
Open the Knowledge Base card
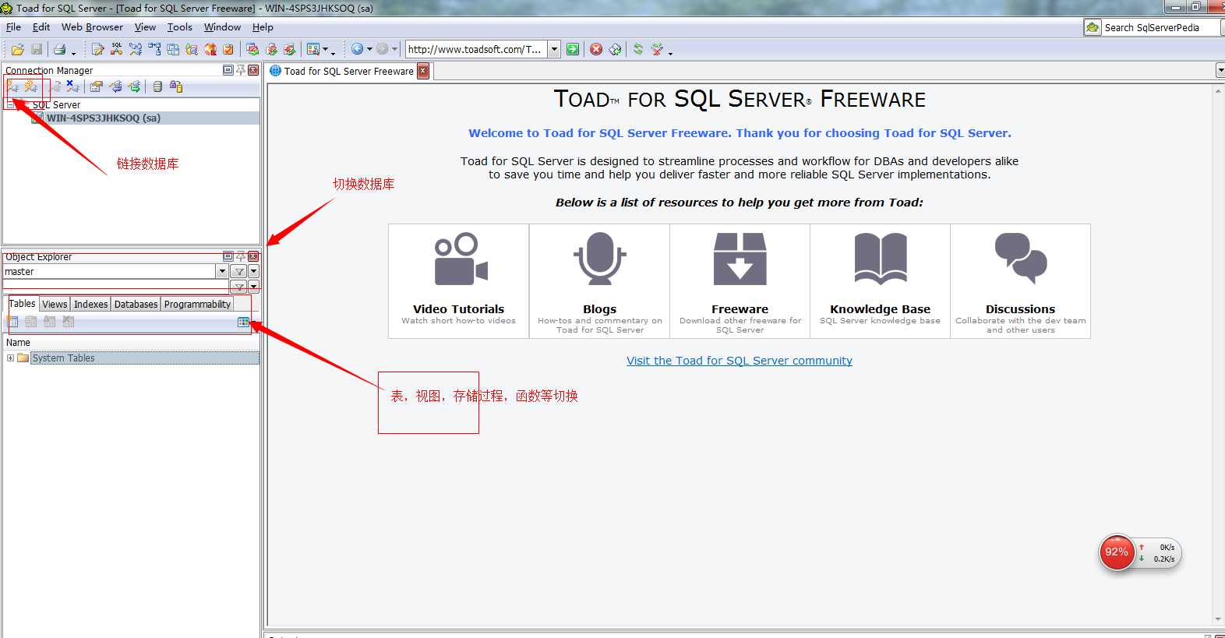coord(880,281)
